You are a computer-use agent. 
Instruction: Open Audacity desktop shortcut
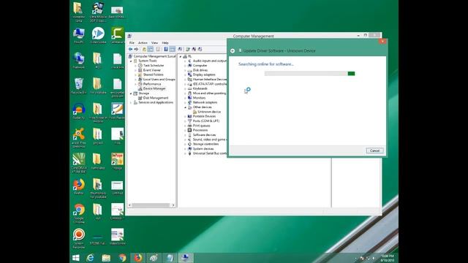[x=79, y=111]
